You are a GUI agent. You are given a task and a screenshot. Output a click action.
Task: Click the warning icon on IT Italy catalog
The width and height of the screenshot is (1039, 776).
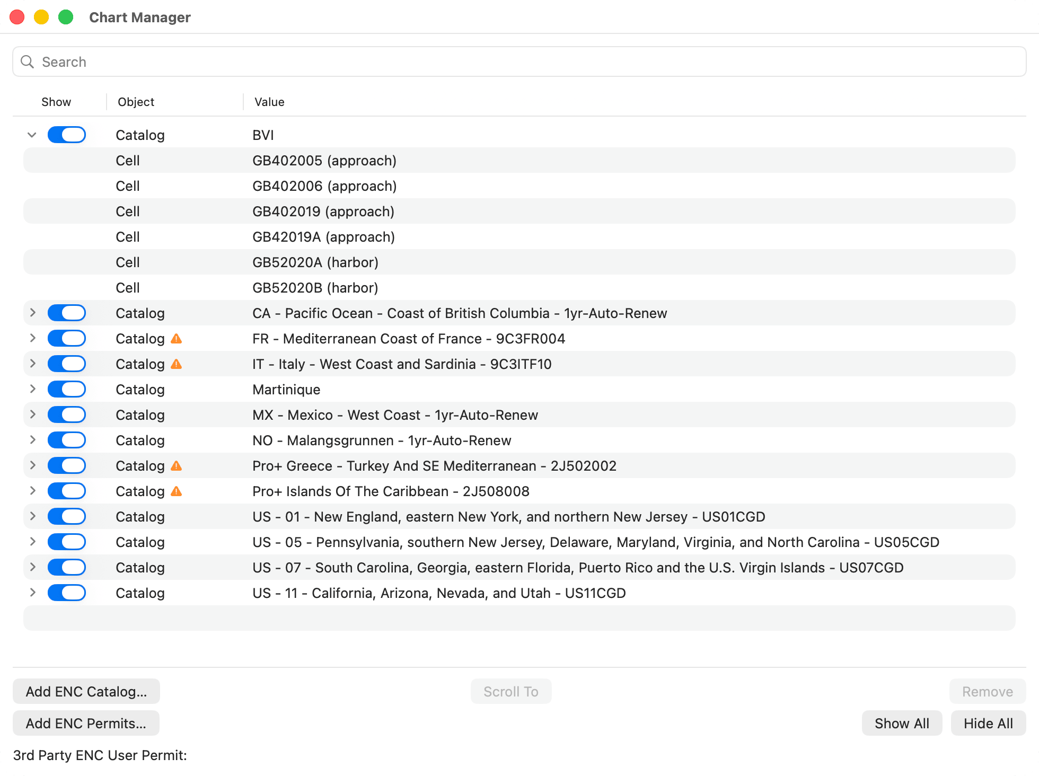177,364
